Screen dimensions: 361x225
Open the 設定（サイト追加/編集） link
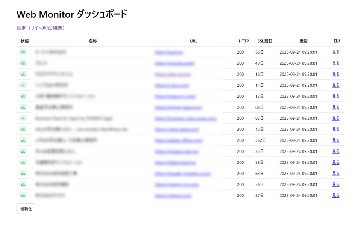[x=41, y=28]
